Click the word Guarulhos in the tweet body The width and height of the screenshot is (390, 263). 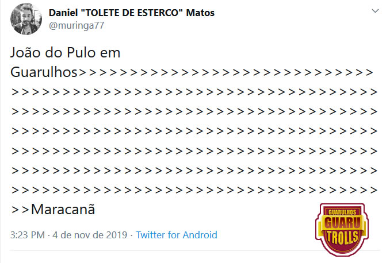point(44,72)
